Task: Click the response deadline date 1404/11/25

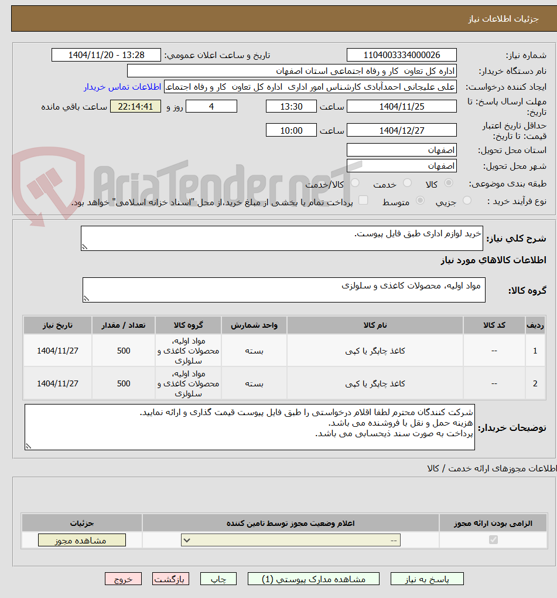Action: tap(402, 106)
